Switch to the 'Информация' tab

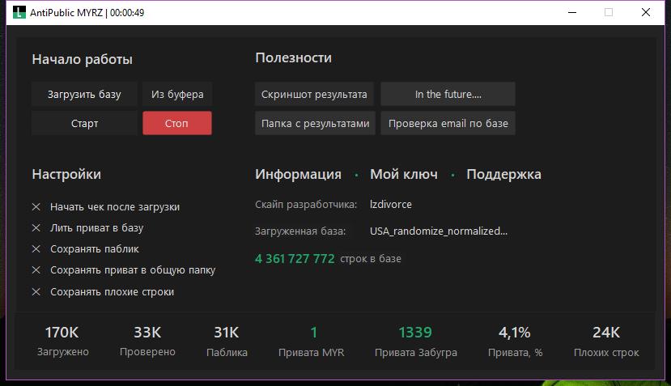tap(298, 174)
